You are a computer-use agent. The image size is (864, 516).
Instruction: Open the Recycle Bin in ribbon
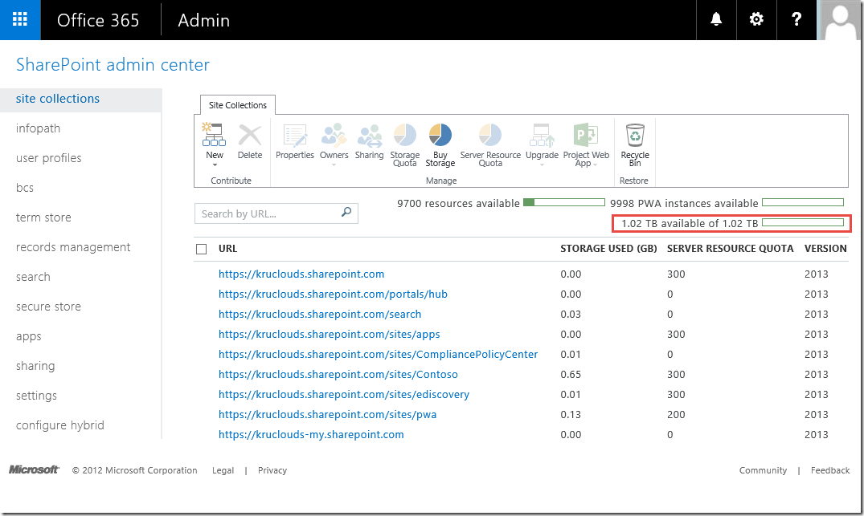(635, 144)
